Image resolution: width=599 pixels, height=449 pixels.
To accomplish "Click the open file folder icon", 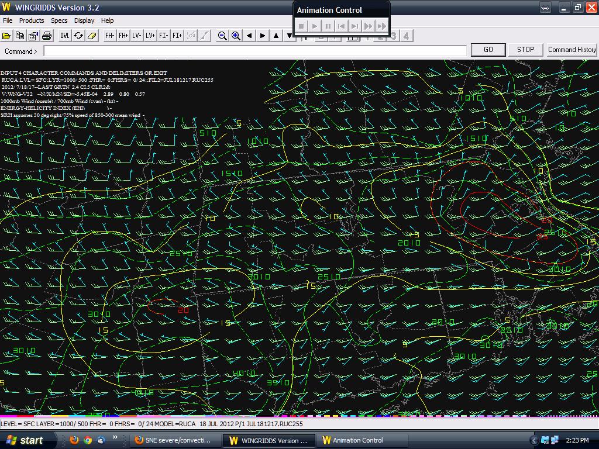I will pyautogui.click(x=6, y=36).
